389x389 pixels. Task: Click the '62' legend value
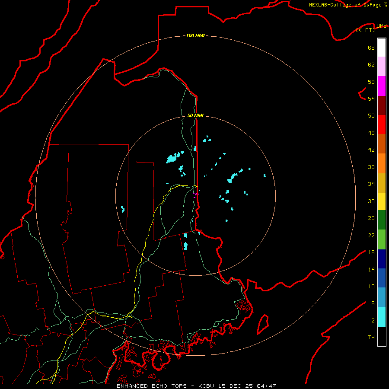(x=371, y=64)
